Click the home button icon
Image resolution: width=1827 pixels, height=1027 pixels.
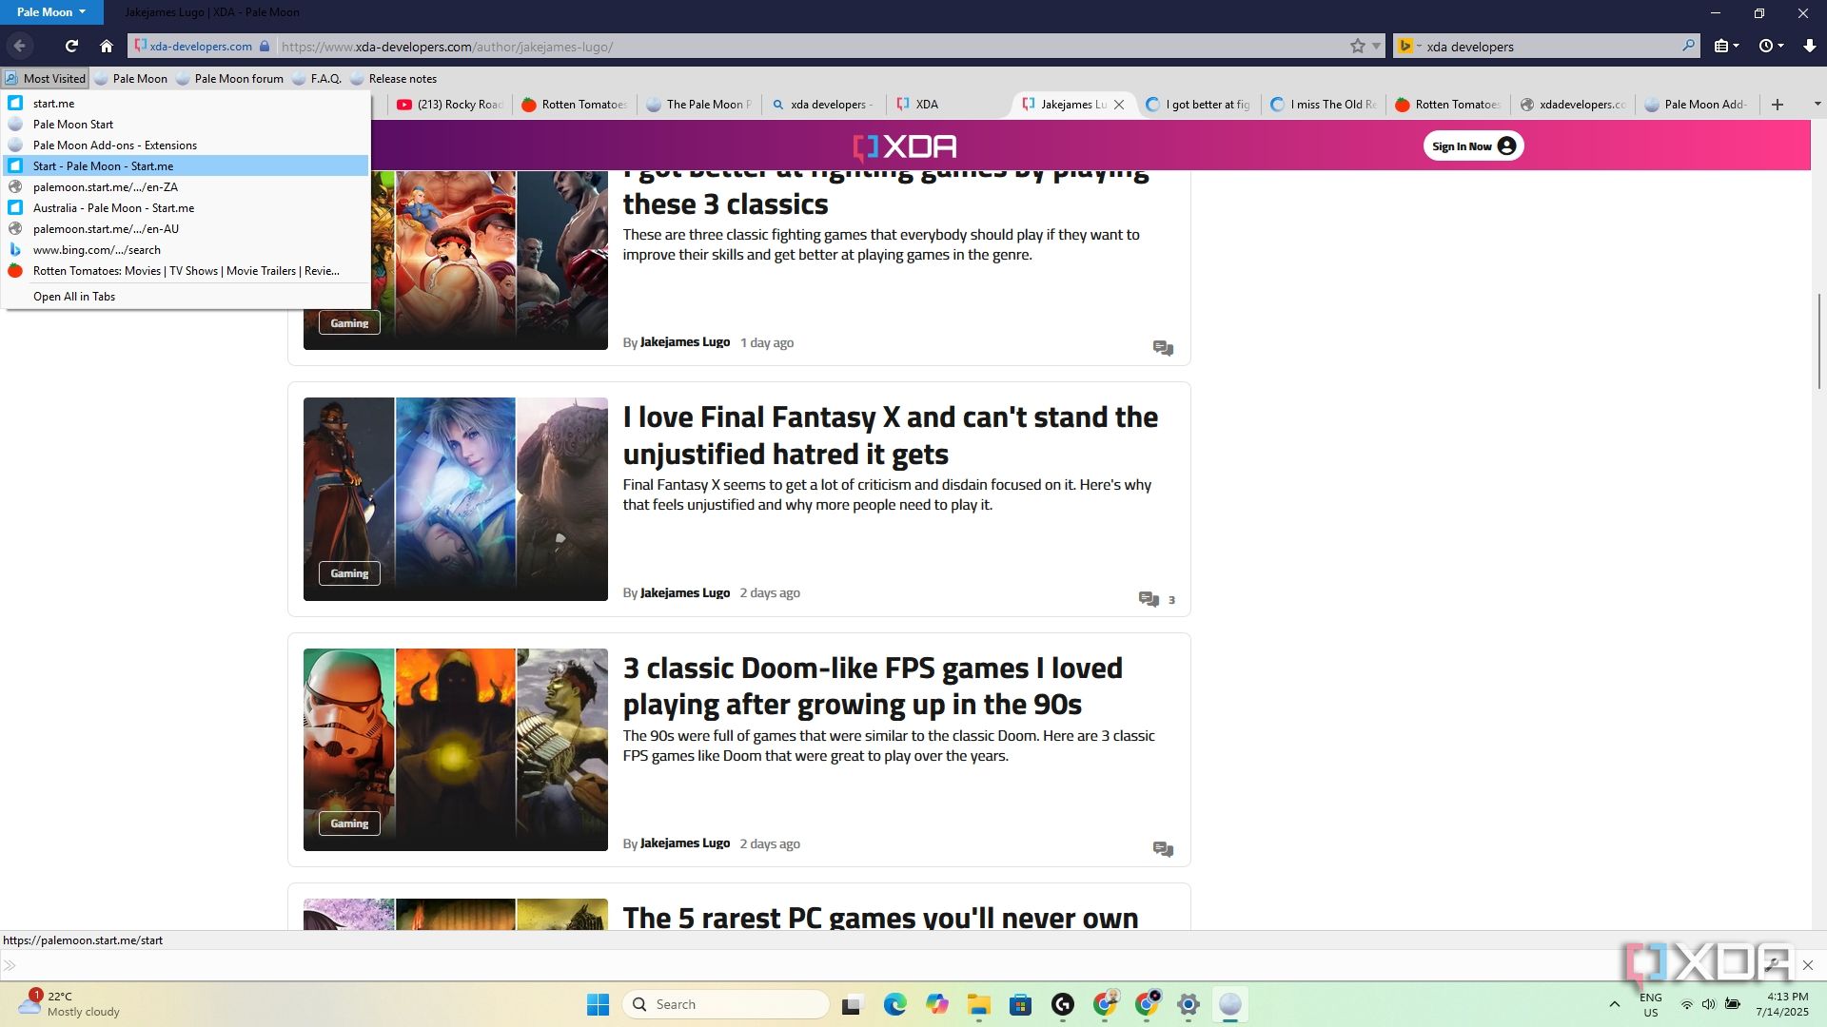107,46
